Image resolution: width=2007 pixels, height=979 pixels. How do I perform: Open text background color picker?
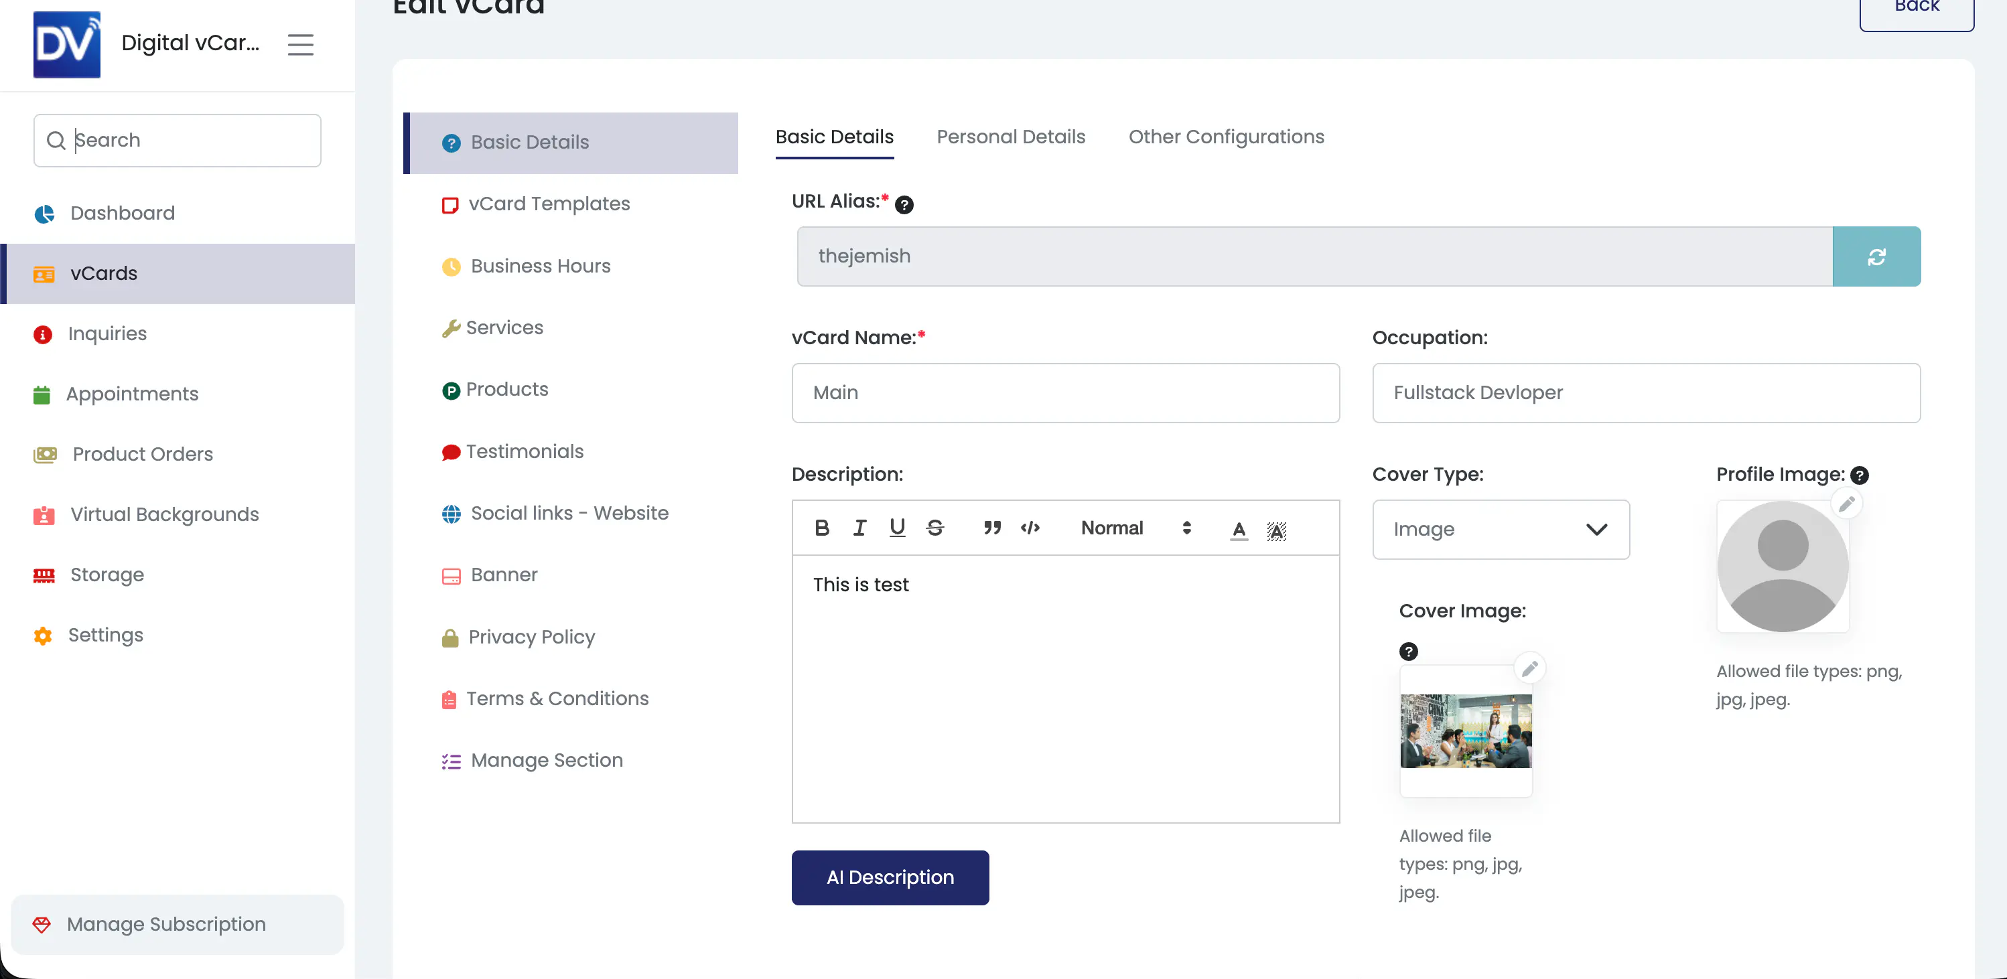(1276, 530)
